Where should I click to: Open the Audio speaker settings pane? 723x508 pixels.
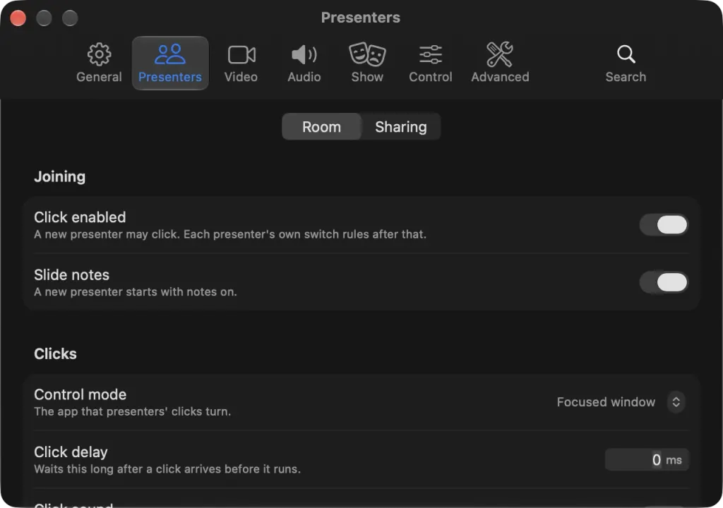(x=304, y=64)
